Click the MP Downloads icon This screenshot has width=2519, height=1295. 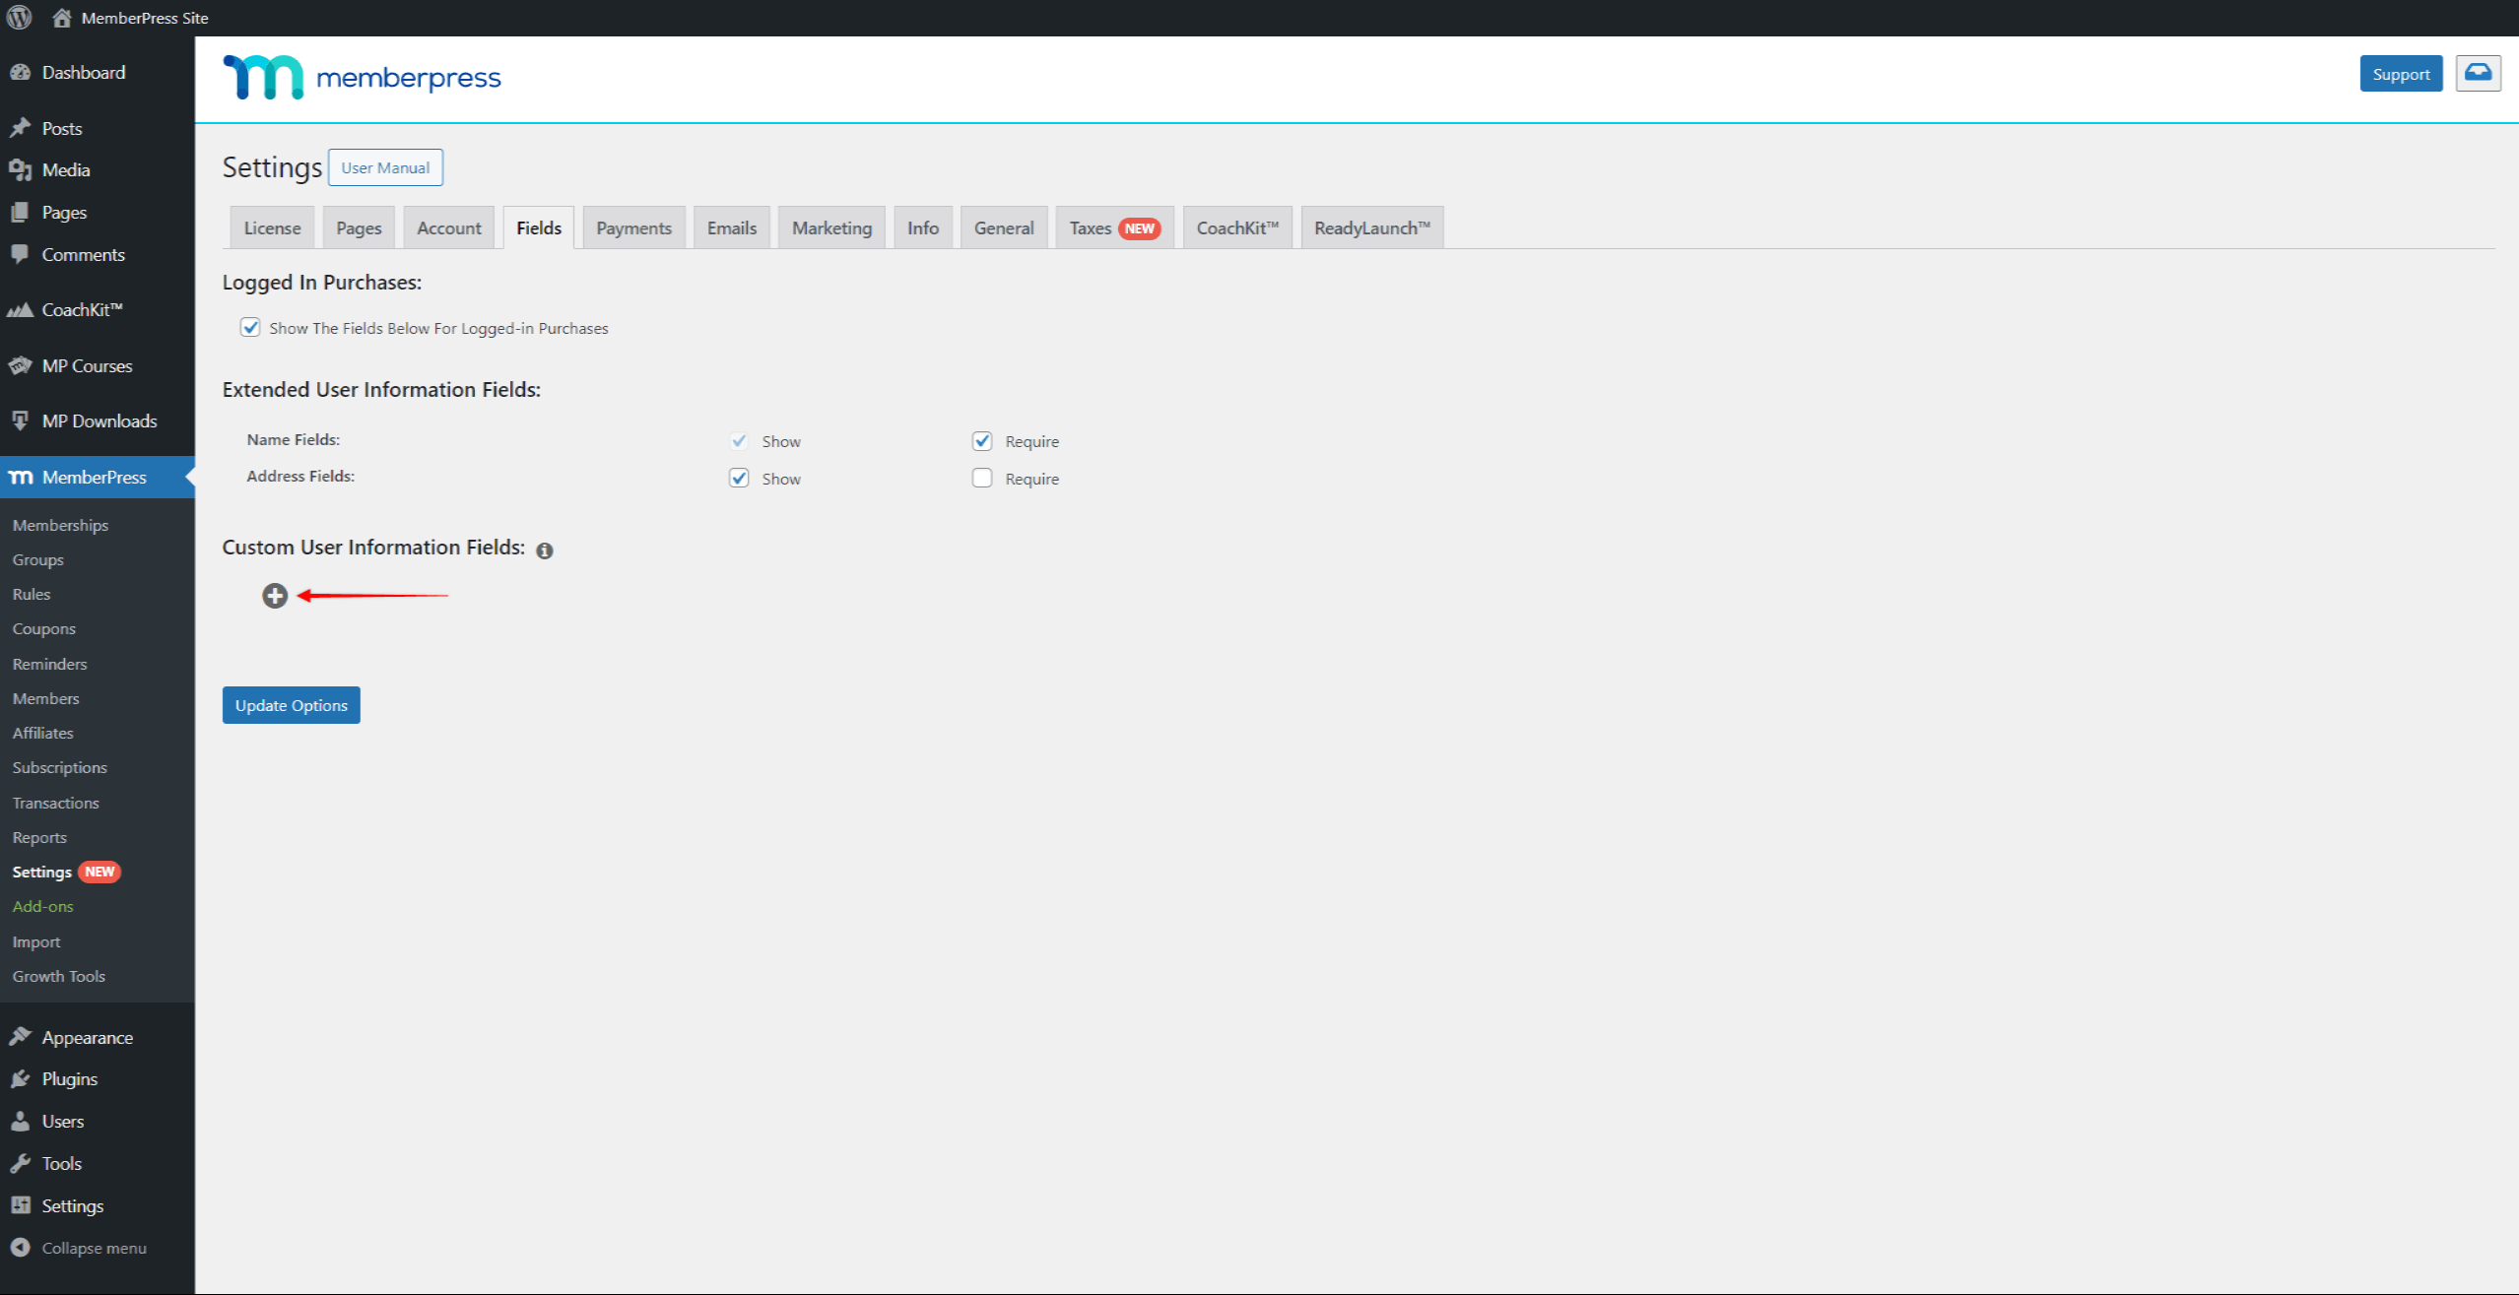(21, 421)
